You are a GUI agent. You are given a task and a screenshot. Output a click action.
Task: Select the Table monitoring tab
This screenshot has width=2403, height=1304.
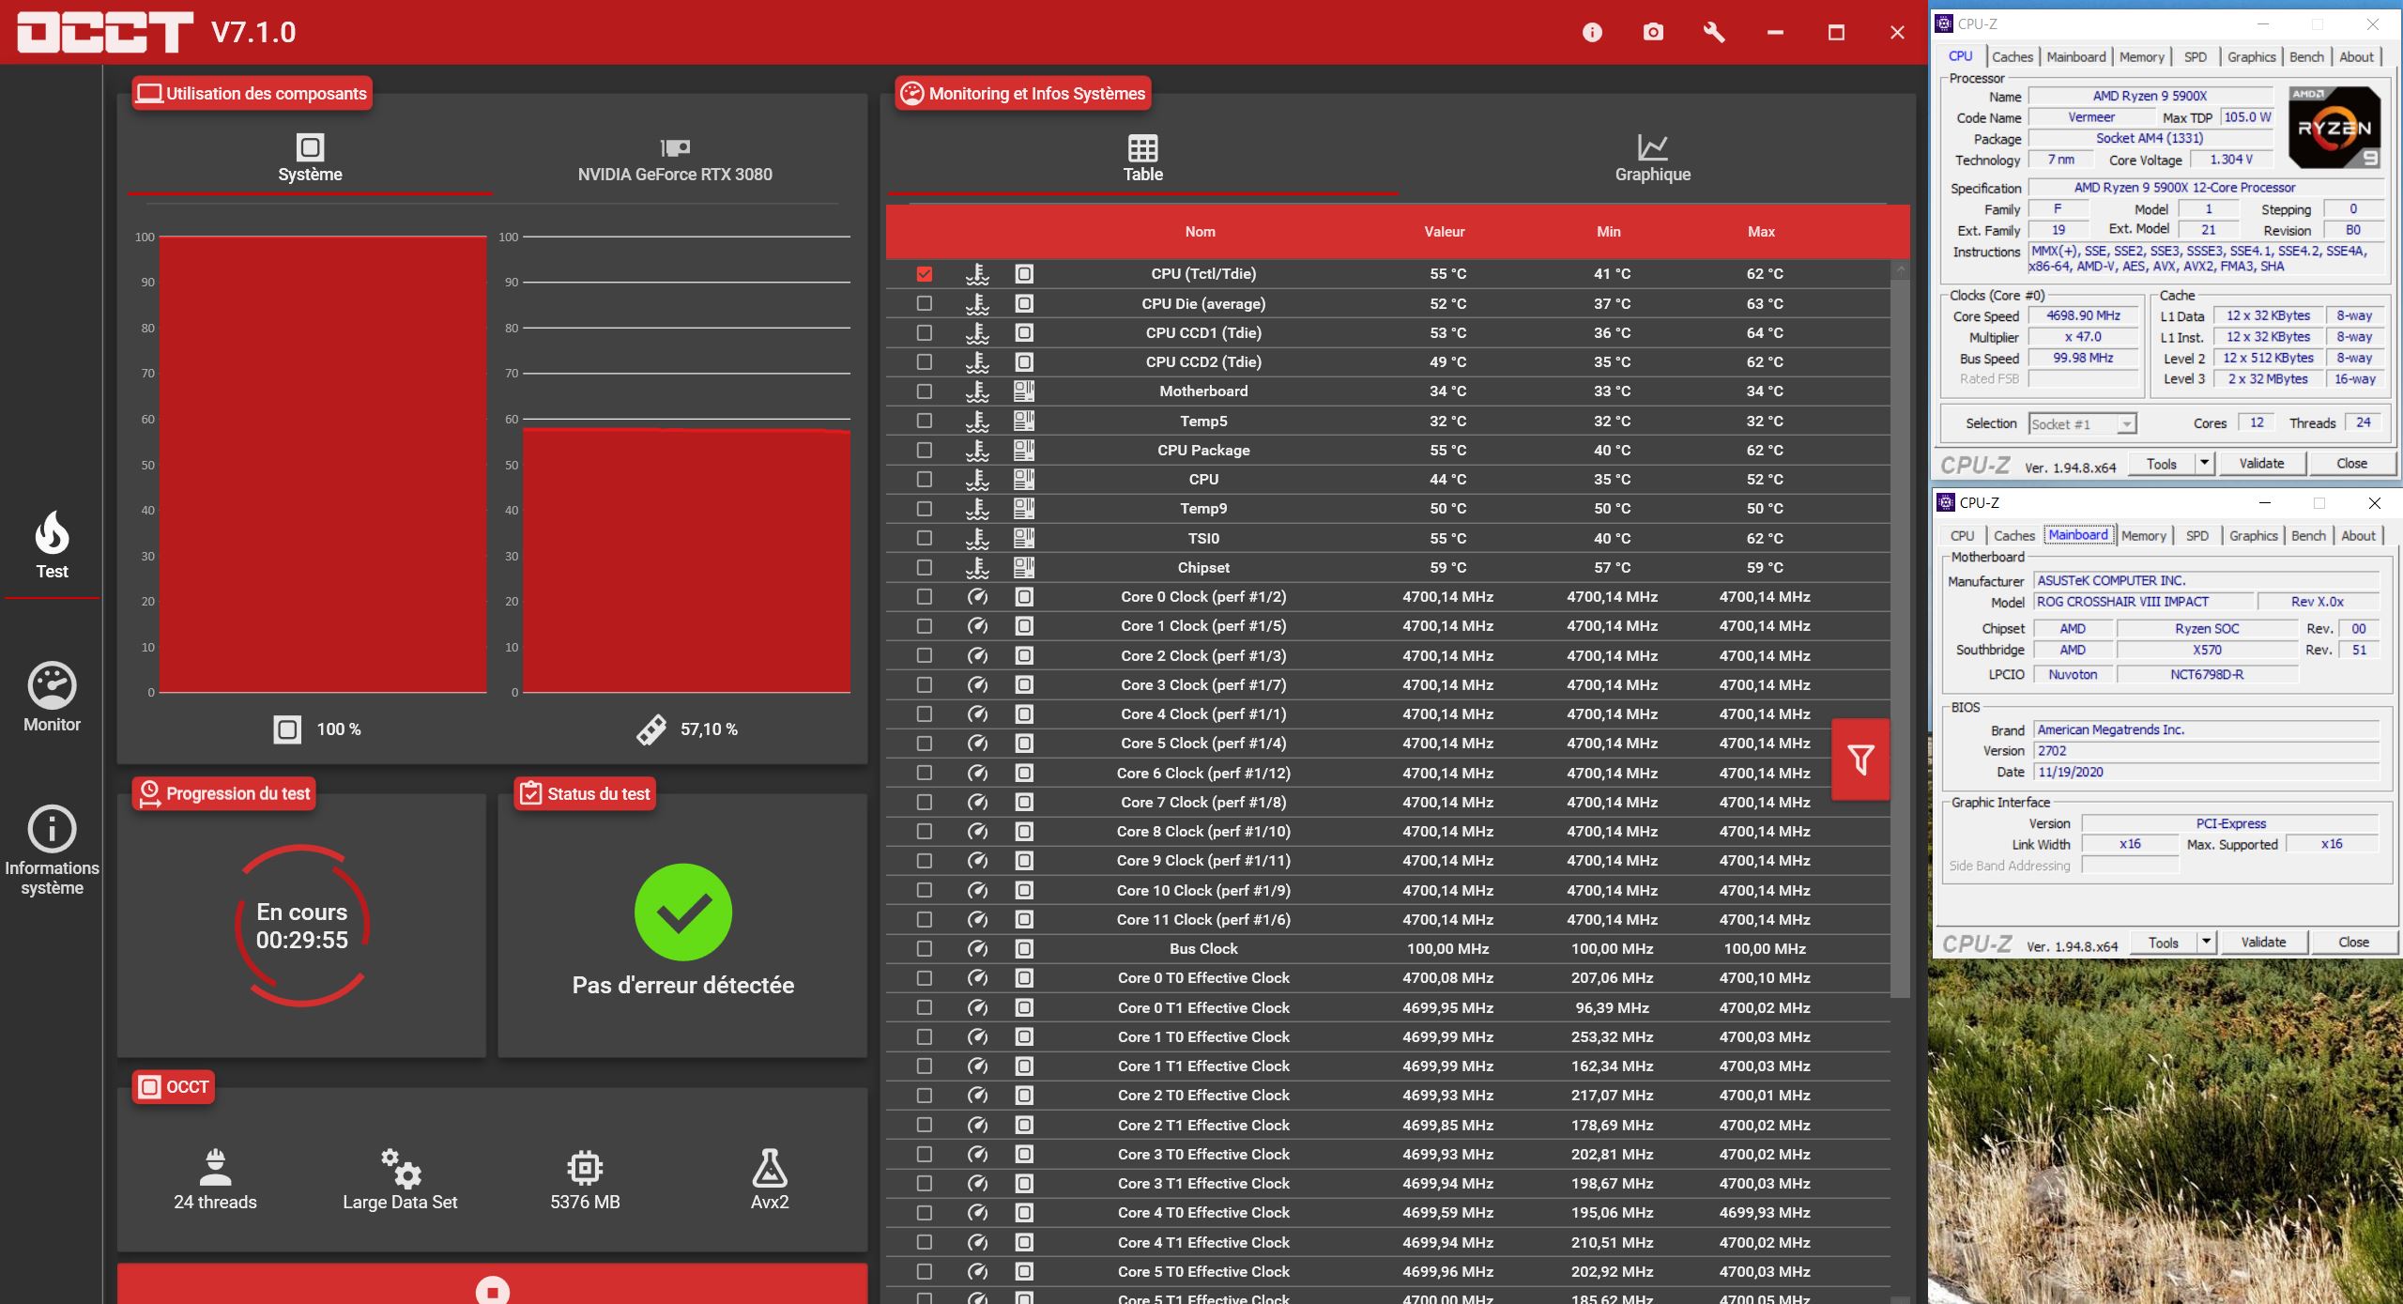1142,158
